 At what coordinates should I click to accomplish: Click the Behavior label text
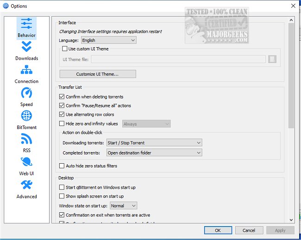26,35
